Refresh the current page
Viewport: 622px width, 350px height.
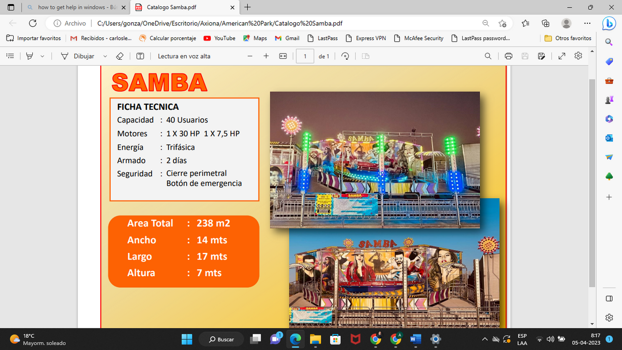click(33, 23)
